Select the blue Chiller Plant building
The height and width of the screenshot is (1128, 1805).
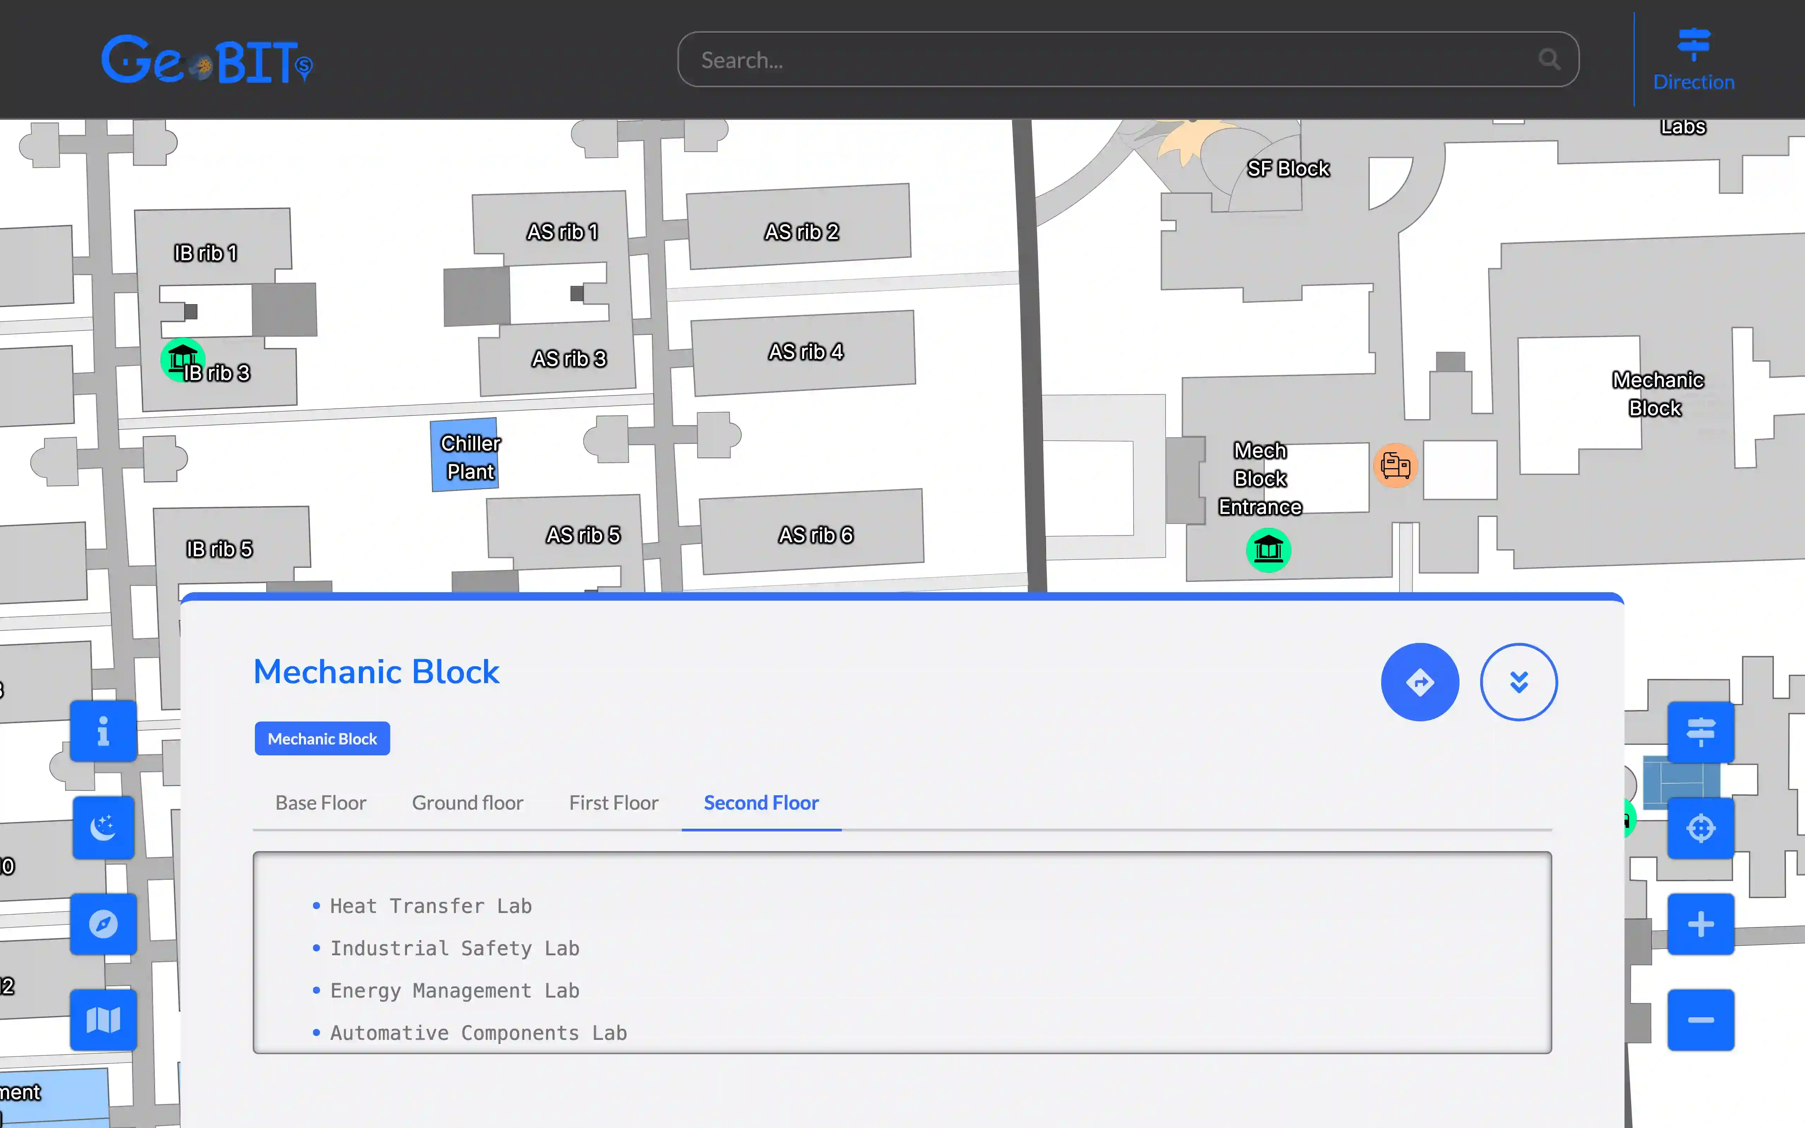[465, 456]
